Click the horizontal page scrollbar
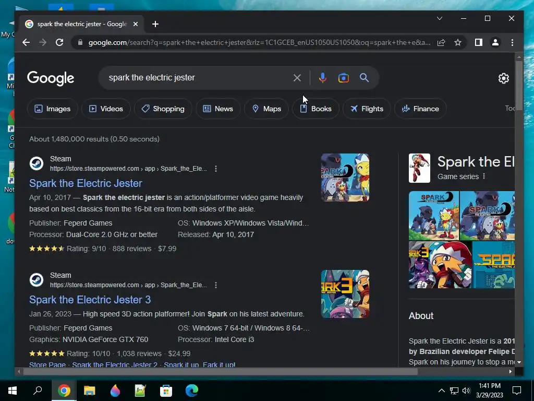 tap(221, 371)
